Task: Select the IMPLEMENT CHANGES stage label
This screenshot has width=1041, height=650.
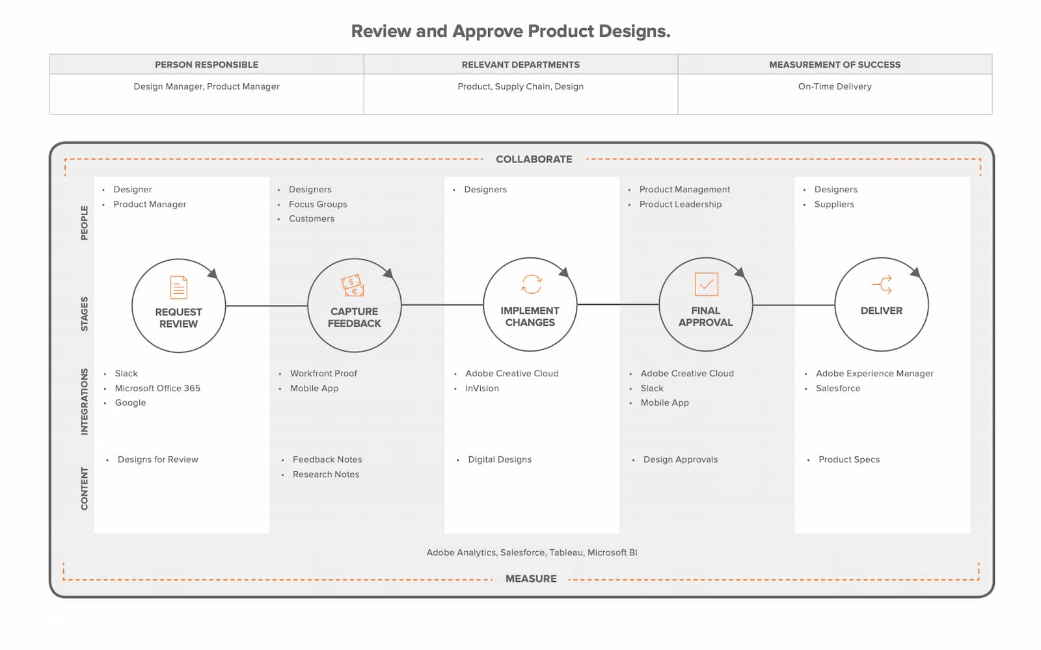Action: pos(530,317)
